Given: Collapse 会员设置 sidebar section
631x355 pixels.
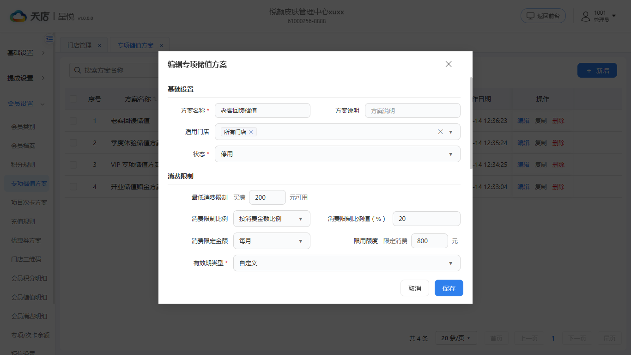Looking at the screenshot, I should coord(27,104).
